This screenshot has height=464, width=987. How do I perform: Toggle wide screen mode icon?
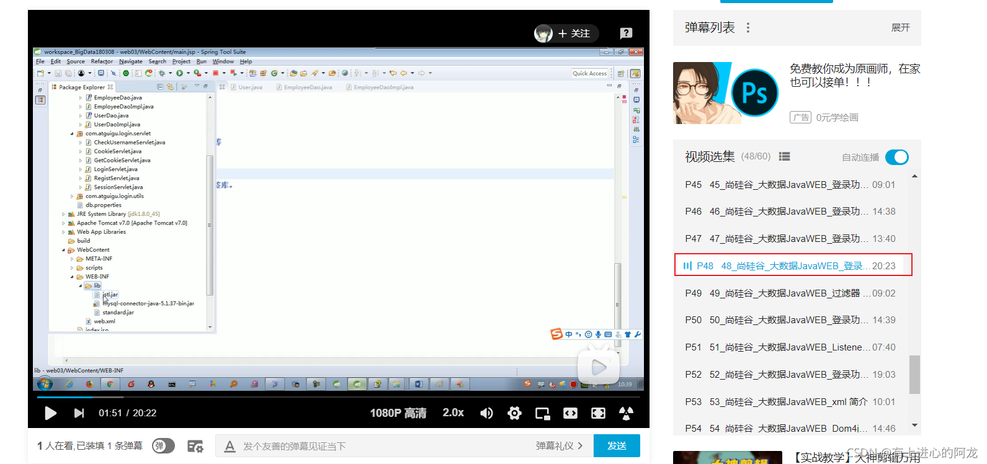coord(570,413)
